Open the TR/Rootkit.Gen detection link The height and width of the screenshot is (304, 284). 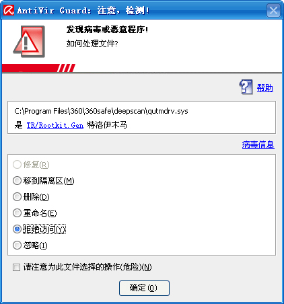point(55,125)
